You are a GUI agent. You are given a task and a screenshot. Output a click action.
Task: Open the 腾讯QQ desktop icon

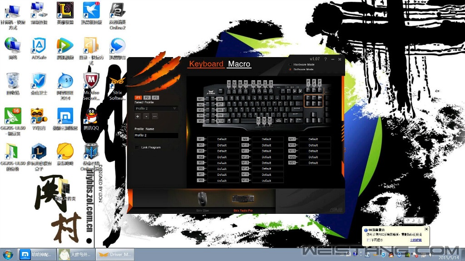91,119
